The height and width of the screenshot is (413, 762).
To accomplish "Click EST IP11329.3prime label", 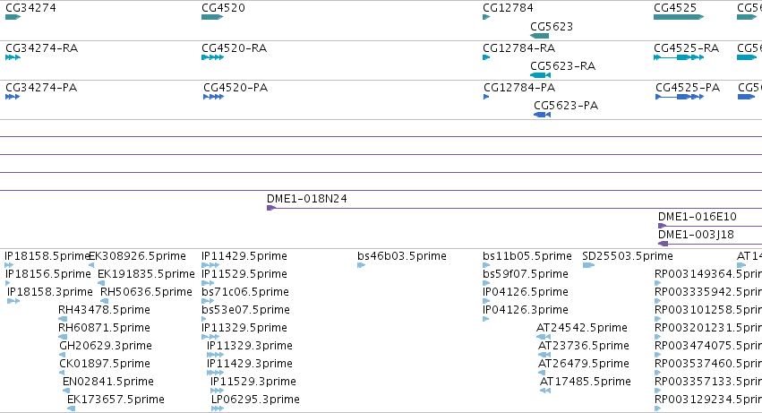I will 250,346.
